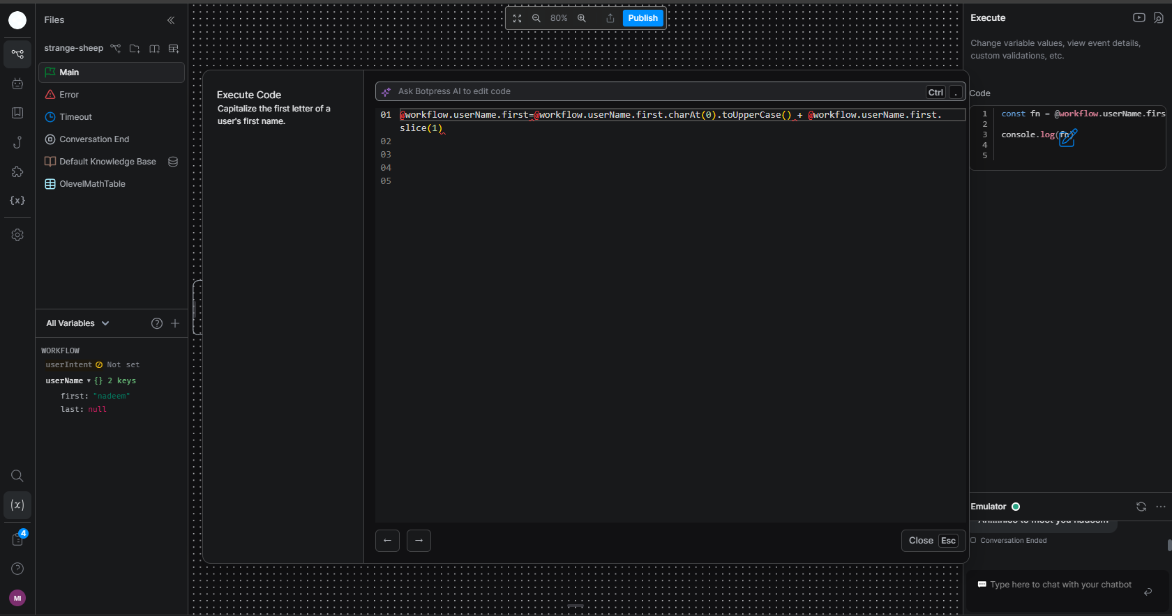The width and height of the screenshot is (1172, 616).
Task: Zoom out the canvas
Action: click(x=536, y=18)
